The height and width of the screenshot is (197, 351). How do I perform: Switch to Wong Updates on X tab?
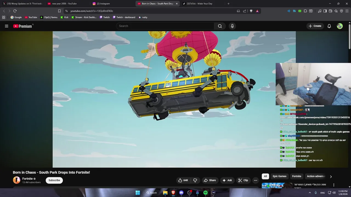(x=22, y=4)
